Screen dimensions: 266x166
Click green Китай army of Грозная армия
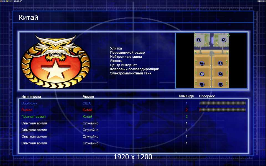pos(87,116)
